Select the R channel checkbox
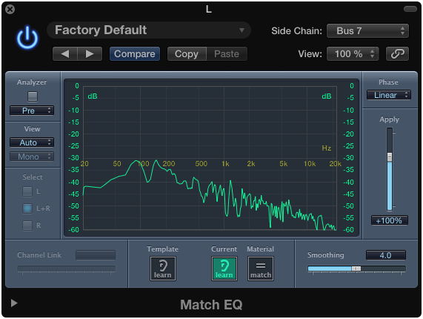Viewport: 423px width, 319px height. (27, 226)
